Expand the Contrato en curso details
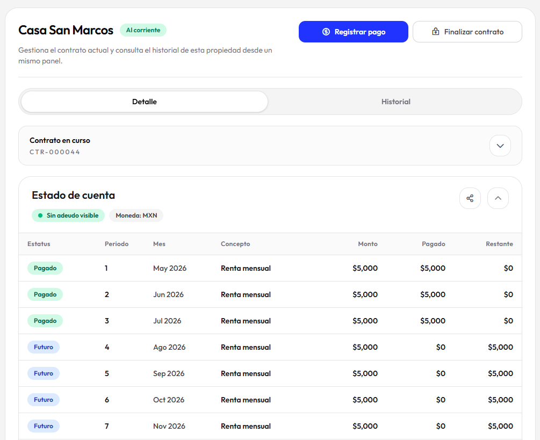Image resolution: width=540 pixels, height=440 pixels. [x=500, y=146]
